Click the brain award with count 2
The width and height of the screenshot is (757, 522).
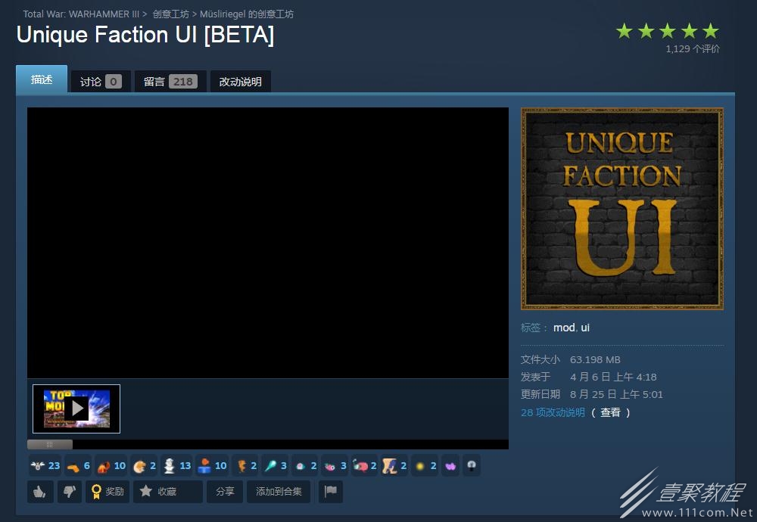pyautogui.click(x=306, y=465)
